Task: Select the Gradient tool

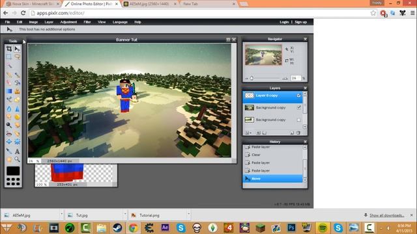Action: [x=8, y=91]
